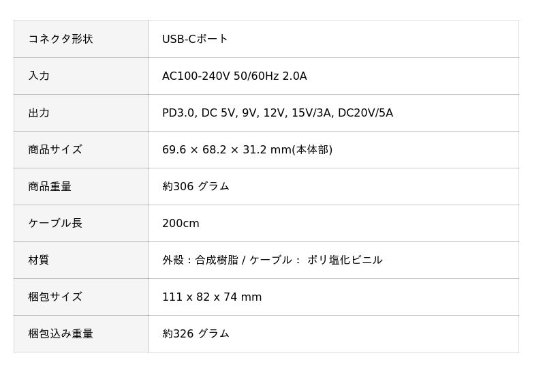Click the 梱包サイズ label cell
Image resolution: width=545 pixels, height=373 pixels.
[x=55, y=297]
